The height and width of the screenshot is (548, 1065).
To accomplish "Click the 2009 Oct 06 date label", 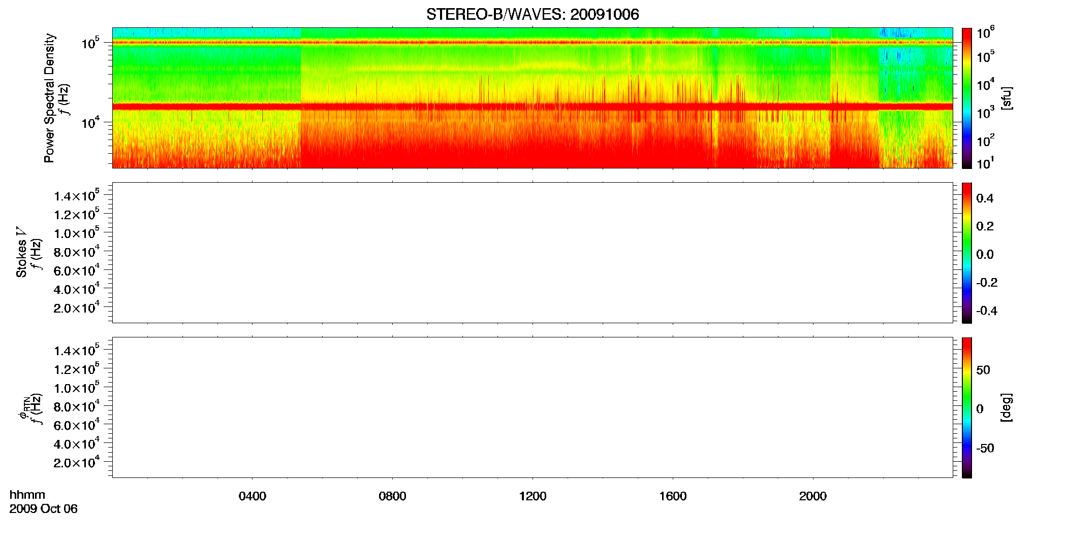I will [x=43, y=508].
